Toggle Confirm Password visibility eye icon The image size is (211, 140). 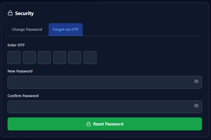(x=196, y=106)
